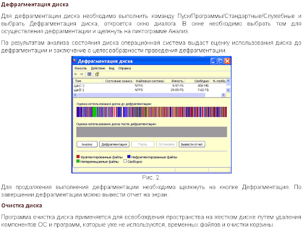Screen dimensions: 303x231
Task: Click the help toolbar icon
Action: [97, 74]
